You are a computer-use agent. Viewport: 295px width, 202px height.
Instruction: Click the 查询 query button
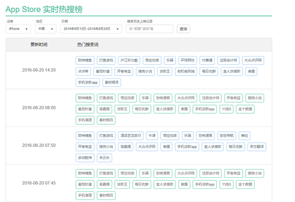pyautogui.click(x=183, y=29)
